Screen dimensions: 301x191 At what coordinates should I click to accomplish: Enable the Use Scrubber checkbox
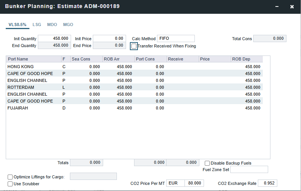(10, 184)
